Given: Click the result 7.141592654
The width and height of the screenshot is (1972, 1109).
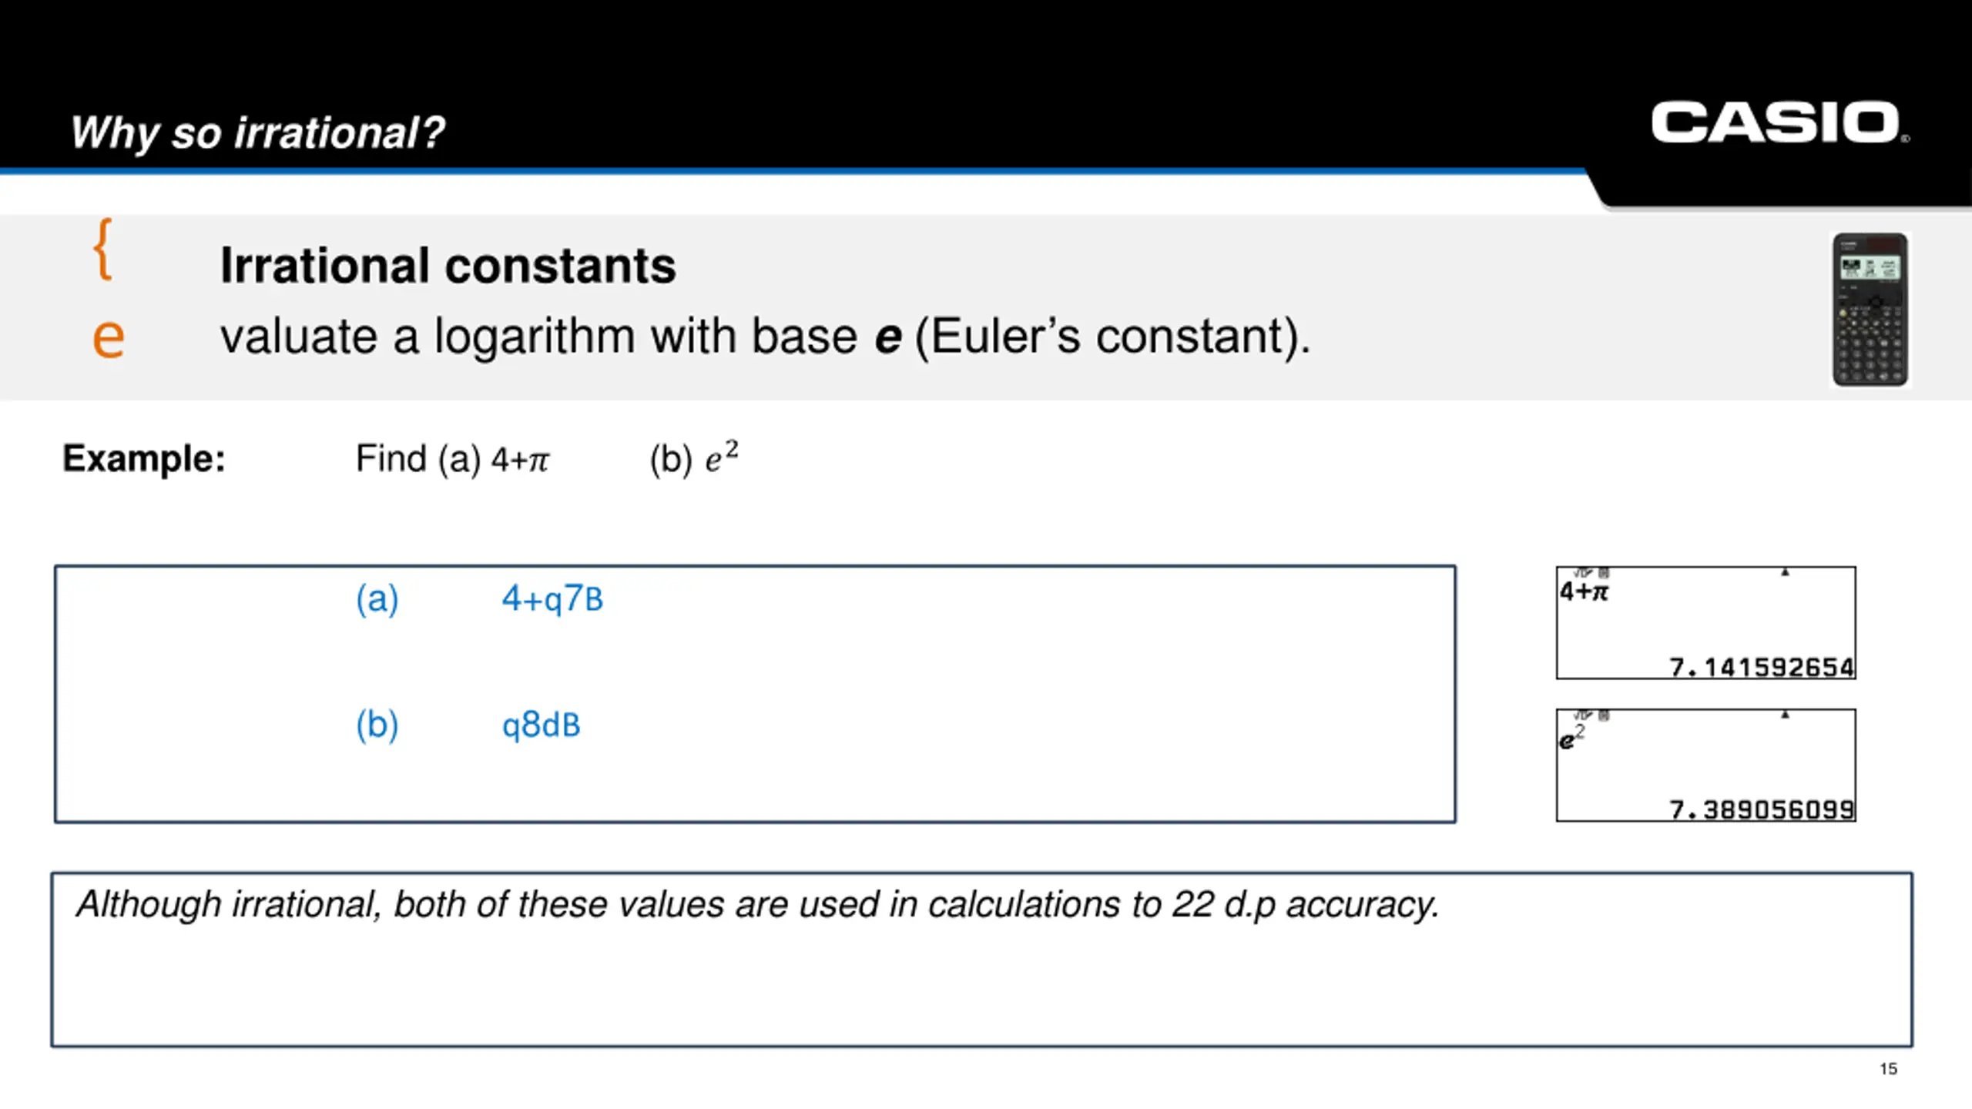Looking at the screenshot, I should coord(1762,667).
